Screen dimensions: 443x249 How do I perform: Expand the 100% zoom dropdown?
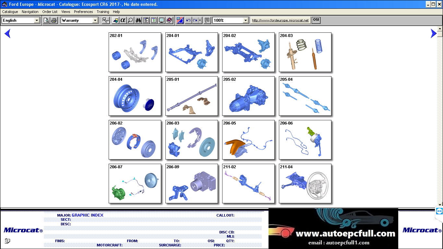pos(246,20)
